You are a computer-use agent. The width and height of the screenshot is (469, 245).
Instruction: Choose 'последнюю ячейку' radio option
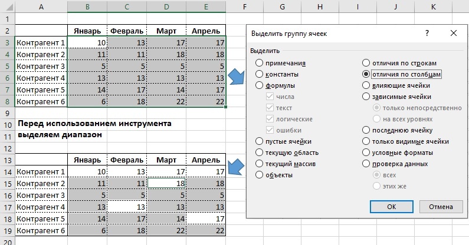(x=366, y=130)
